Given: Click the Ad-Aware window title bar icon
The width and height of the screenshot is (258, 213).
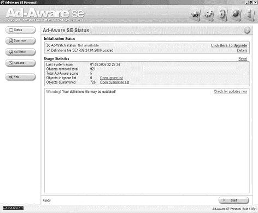Looking at the screenshot, I should [x=2, y=2].
